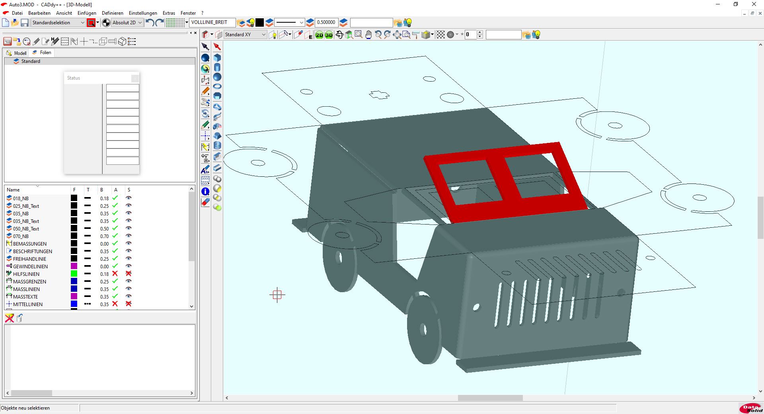Toggle active state of MITTELLINIEN layer
Image resolution: width=764 pixels, height=414 pixels.
[115, 304]
